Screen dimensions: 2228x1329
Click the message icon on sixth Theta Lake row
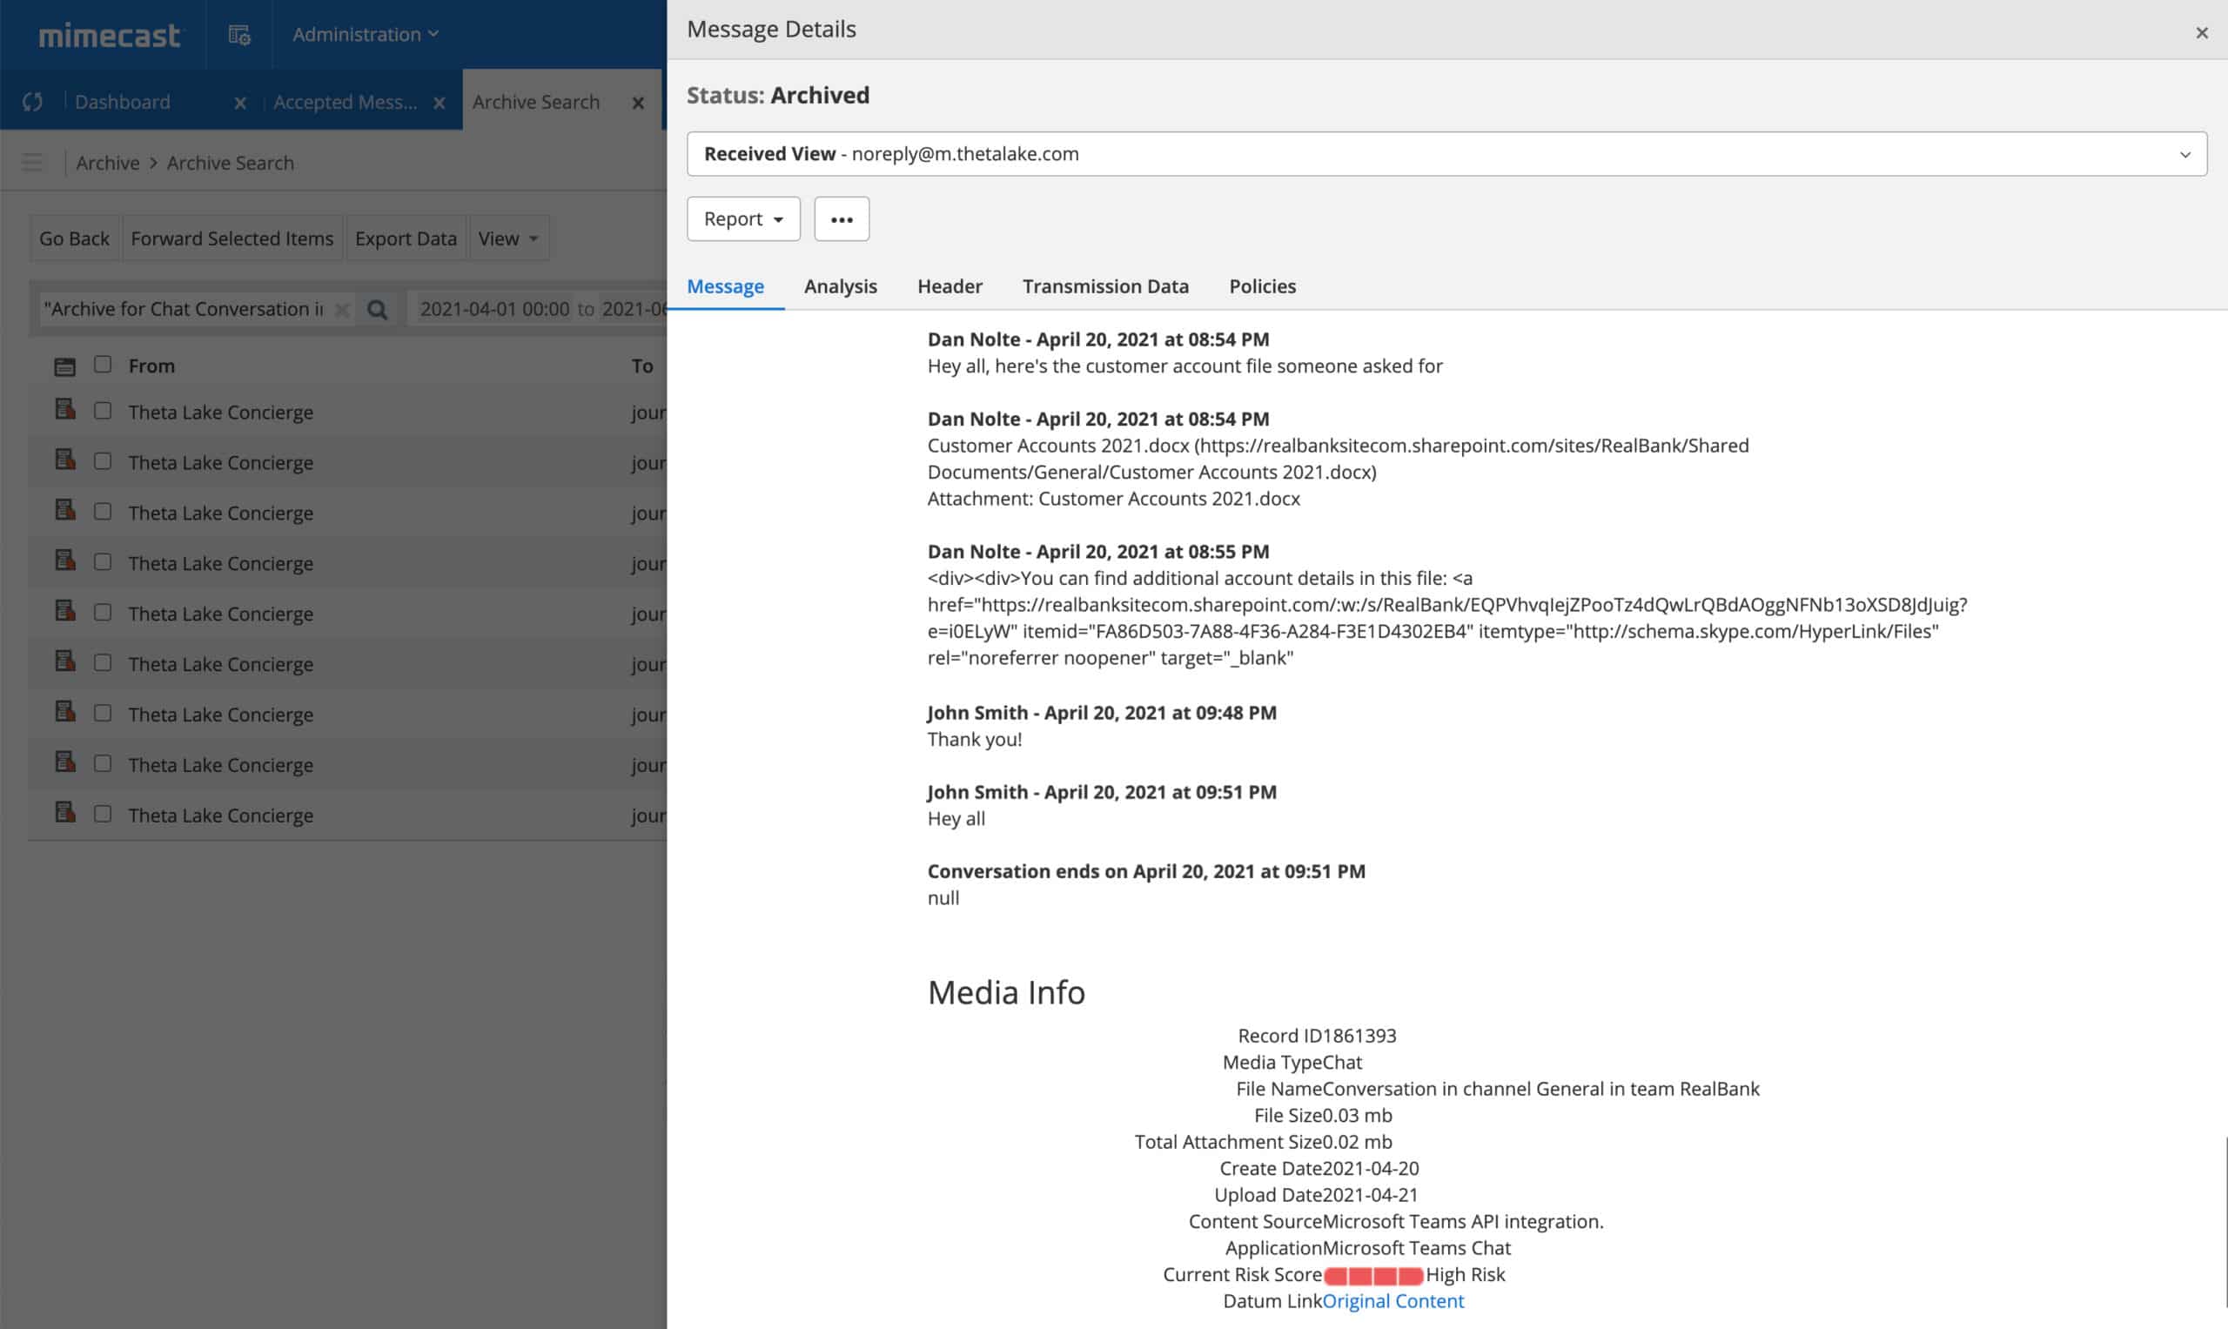click(64, 661)
